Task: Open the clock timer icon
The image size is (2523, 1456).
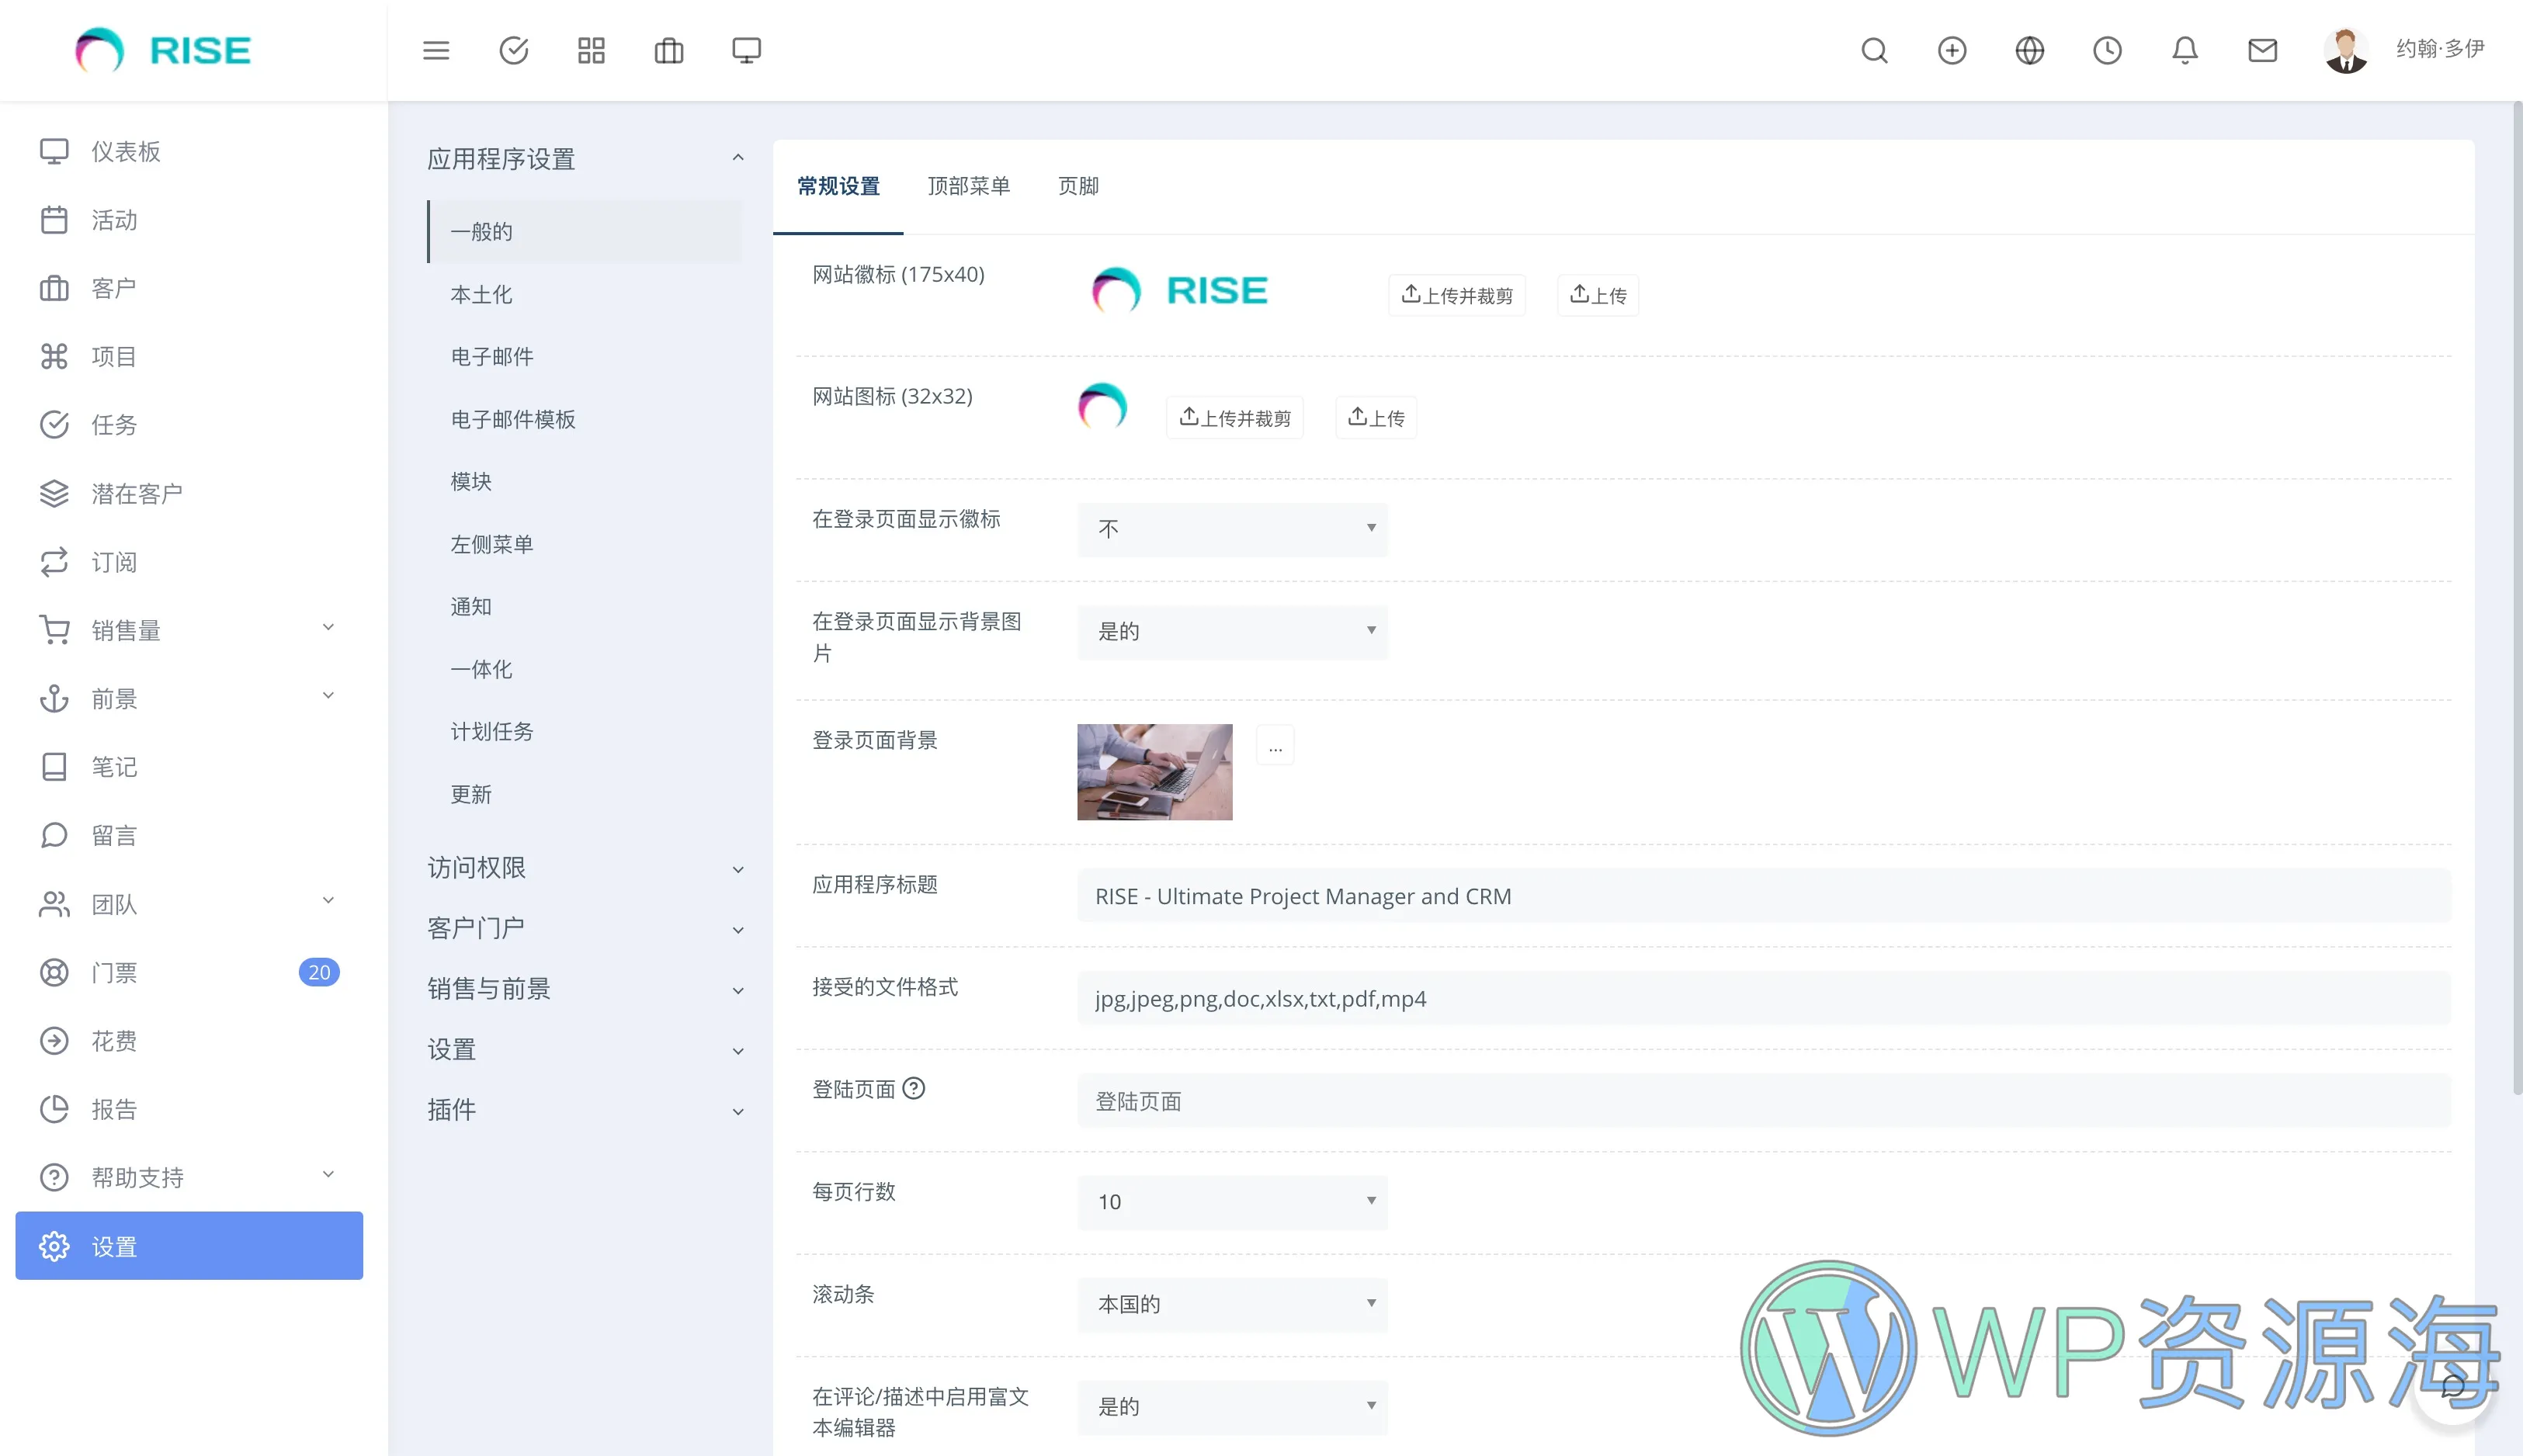Action: (x=2107, y=50)
